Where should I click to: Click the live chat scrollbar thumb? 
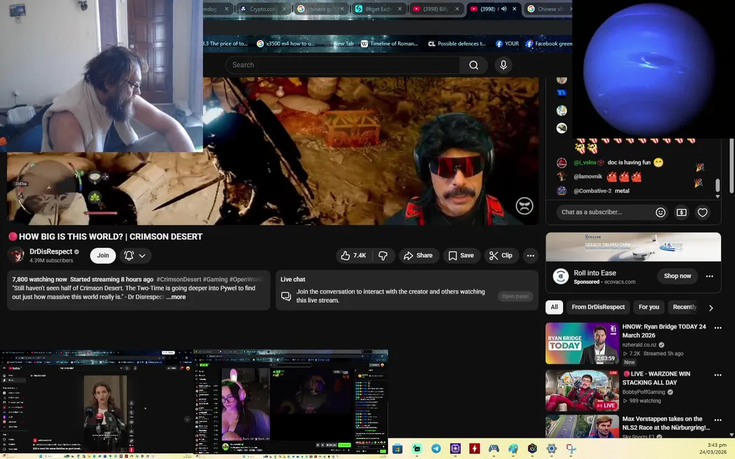point(717,186)
